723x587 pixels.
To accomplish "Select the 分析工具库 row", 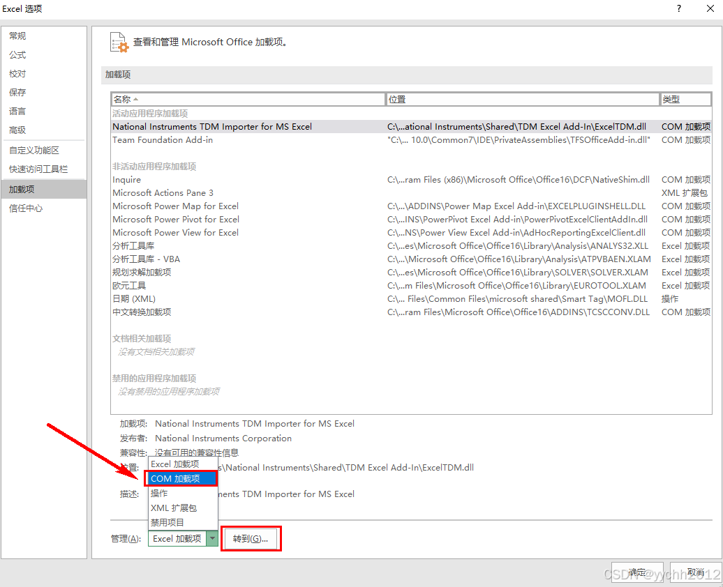I will click(411, 246).
